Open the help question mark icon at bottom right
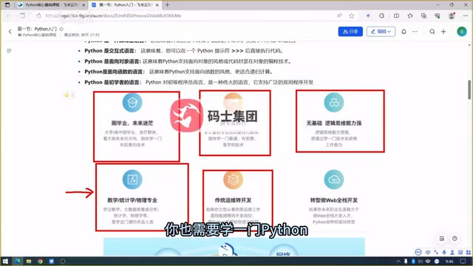473x266 pixels. point(455,238)
